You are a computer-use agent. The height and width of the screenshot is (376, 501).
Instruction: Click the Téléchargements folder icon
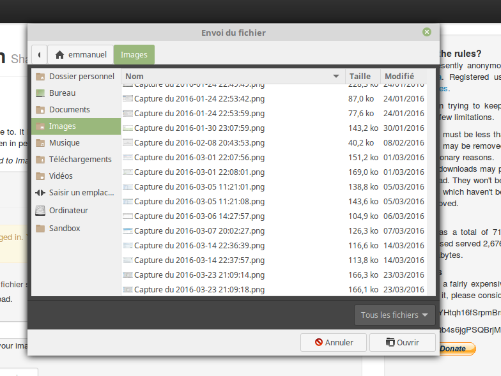[40, 160]
